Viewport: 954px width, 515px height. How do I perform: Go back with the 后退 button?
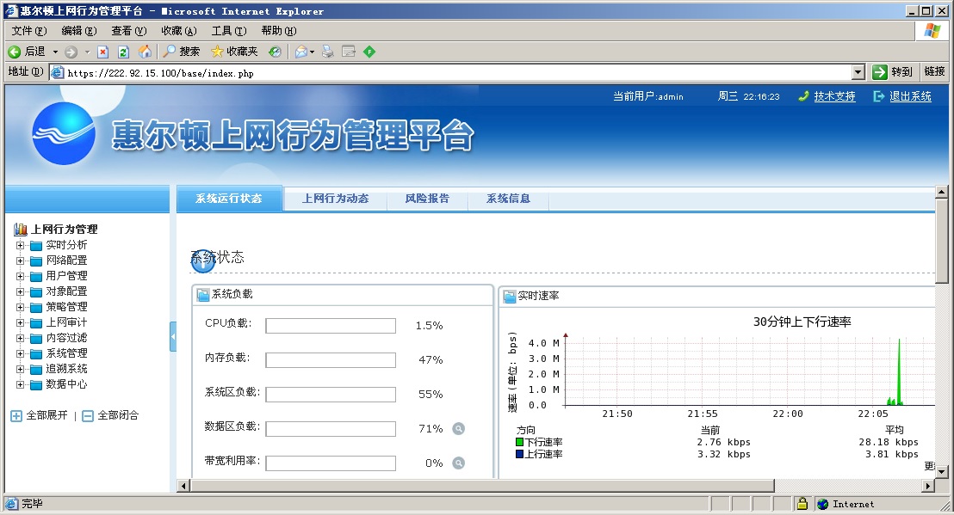click(27, 52)
